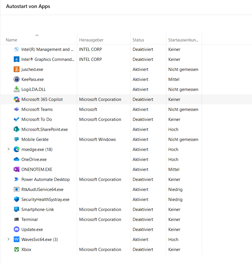Click Hoch impact of Microsoft.SharePoint.exe
Screen dimensions: 252x265
click(x=173, y=129)
